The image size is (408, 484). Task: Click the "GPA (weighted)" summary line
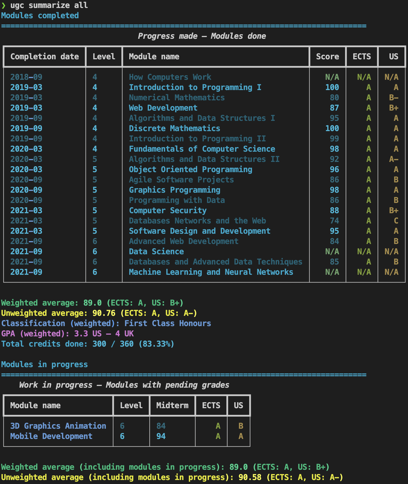tap(67, 334)
